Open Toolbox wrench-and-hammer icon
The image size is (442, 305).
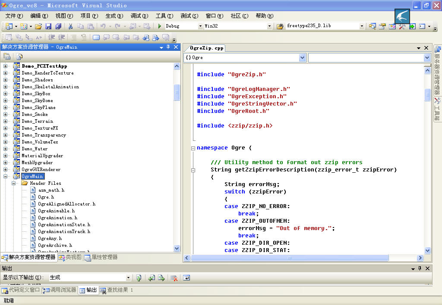click(402, 26)
